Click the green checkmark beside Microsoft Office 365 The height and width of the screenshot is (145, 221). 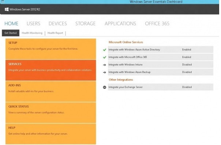(x=104, y=57)
